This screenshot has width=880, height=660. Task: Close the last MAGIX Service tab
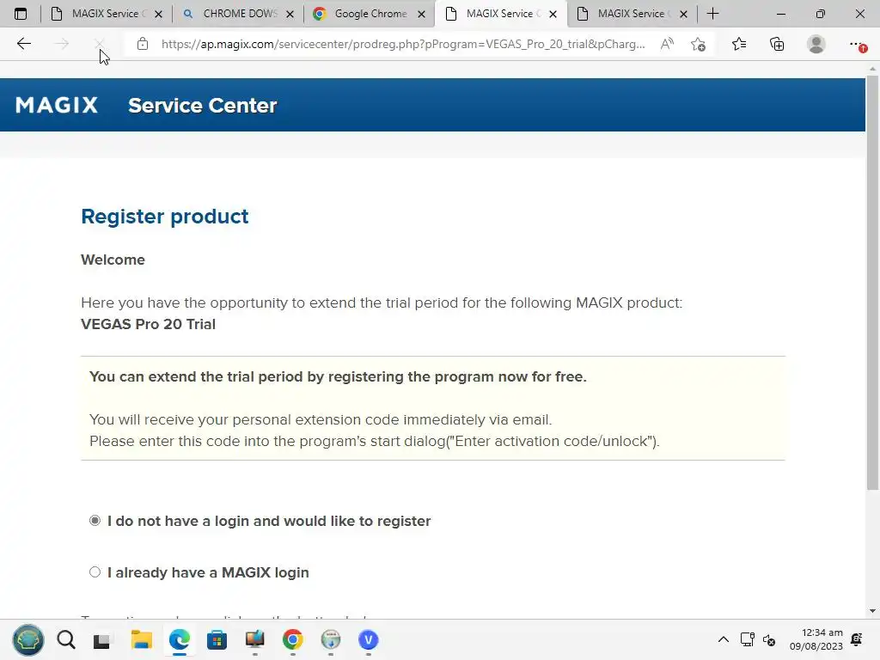click(683, 14)
